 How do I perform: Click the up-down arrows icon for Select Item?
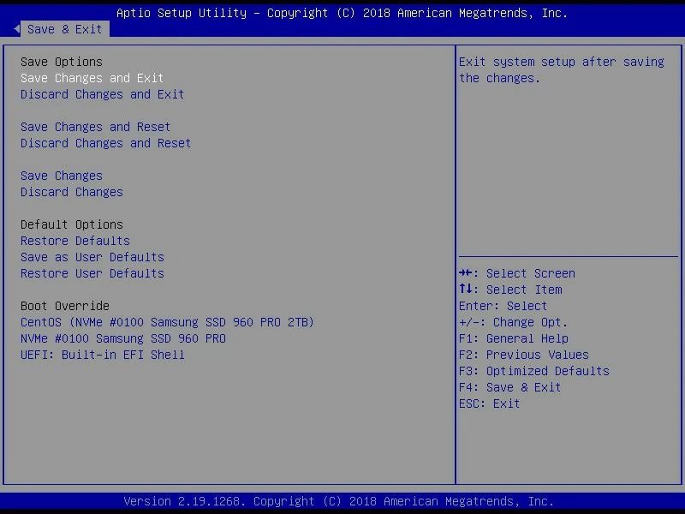click(x=466, y=290)
